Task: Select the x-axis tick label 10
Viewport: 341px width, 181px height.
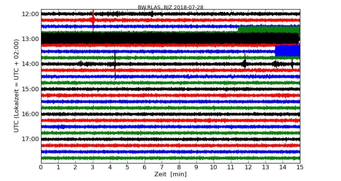Action: 213,168
